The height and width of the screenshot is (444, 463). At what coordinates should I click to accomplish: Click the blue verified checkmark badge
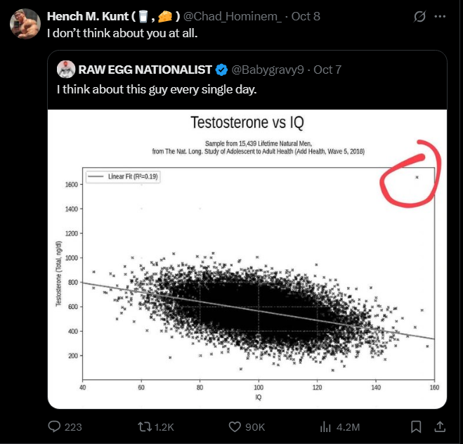tap(221, 70)
